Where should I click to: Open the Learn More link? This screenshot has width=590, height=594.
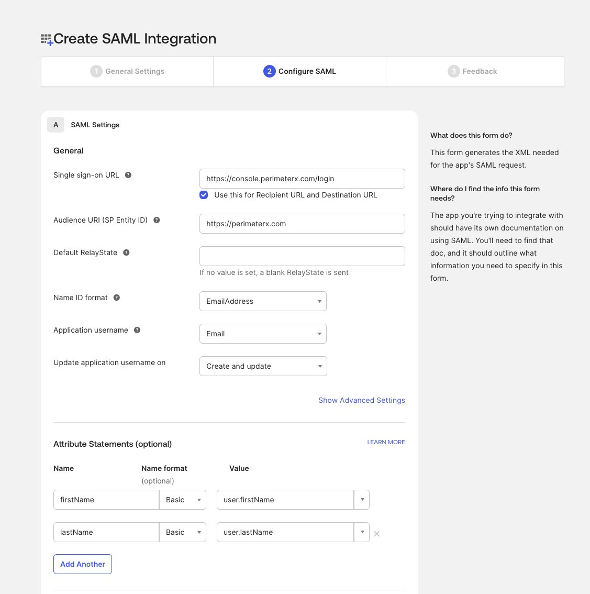coord(386,442)
